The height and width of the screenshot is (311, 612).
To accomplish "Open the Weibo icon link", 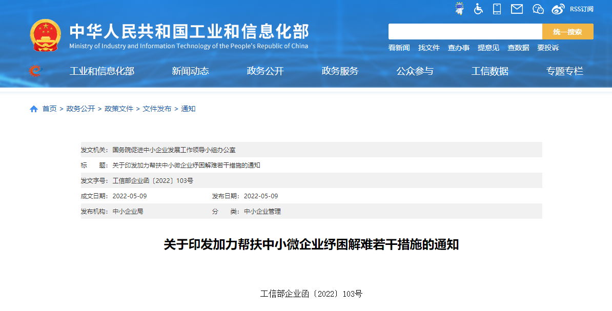I will point(558,9).
